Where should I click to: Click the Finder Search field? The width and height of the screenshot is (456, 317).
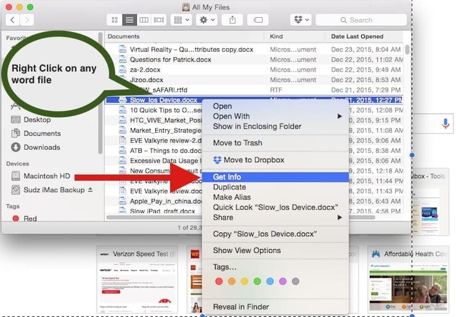click(361, 20)
